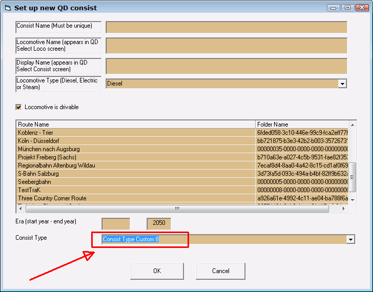
Task: Click folder name a926a61e of Three Country Corner
Action: click(302, 198)
